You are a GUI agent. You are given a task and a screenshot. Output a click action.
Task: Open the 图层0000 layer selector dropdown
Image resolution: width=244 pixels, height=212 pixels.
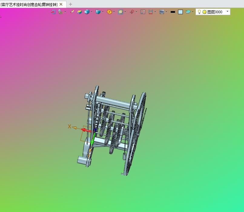(228, 11)
